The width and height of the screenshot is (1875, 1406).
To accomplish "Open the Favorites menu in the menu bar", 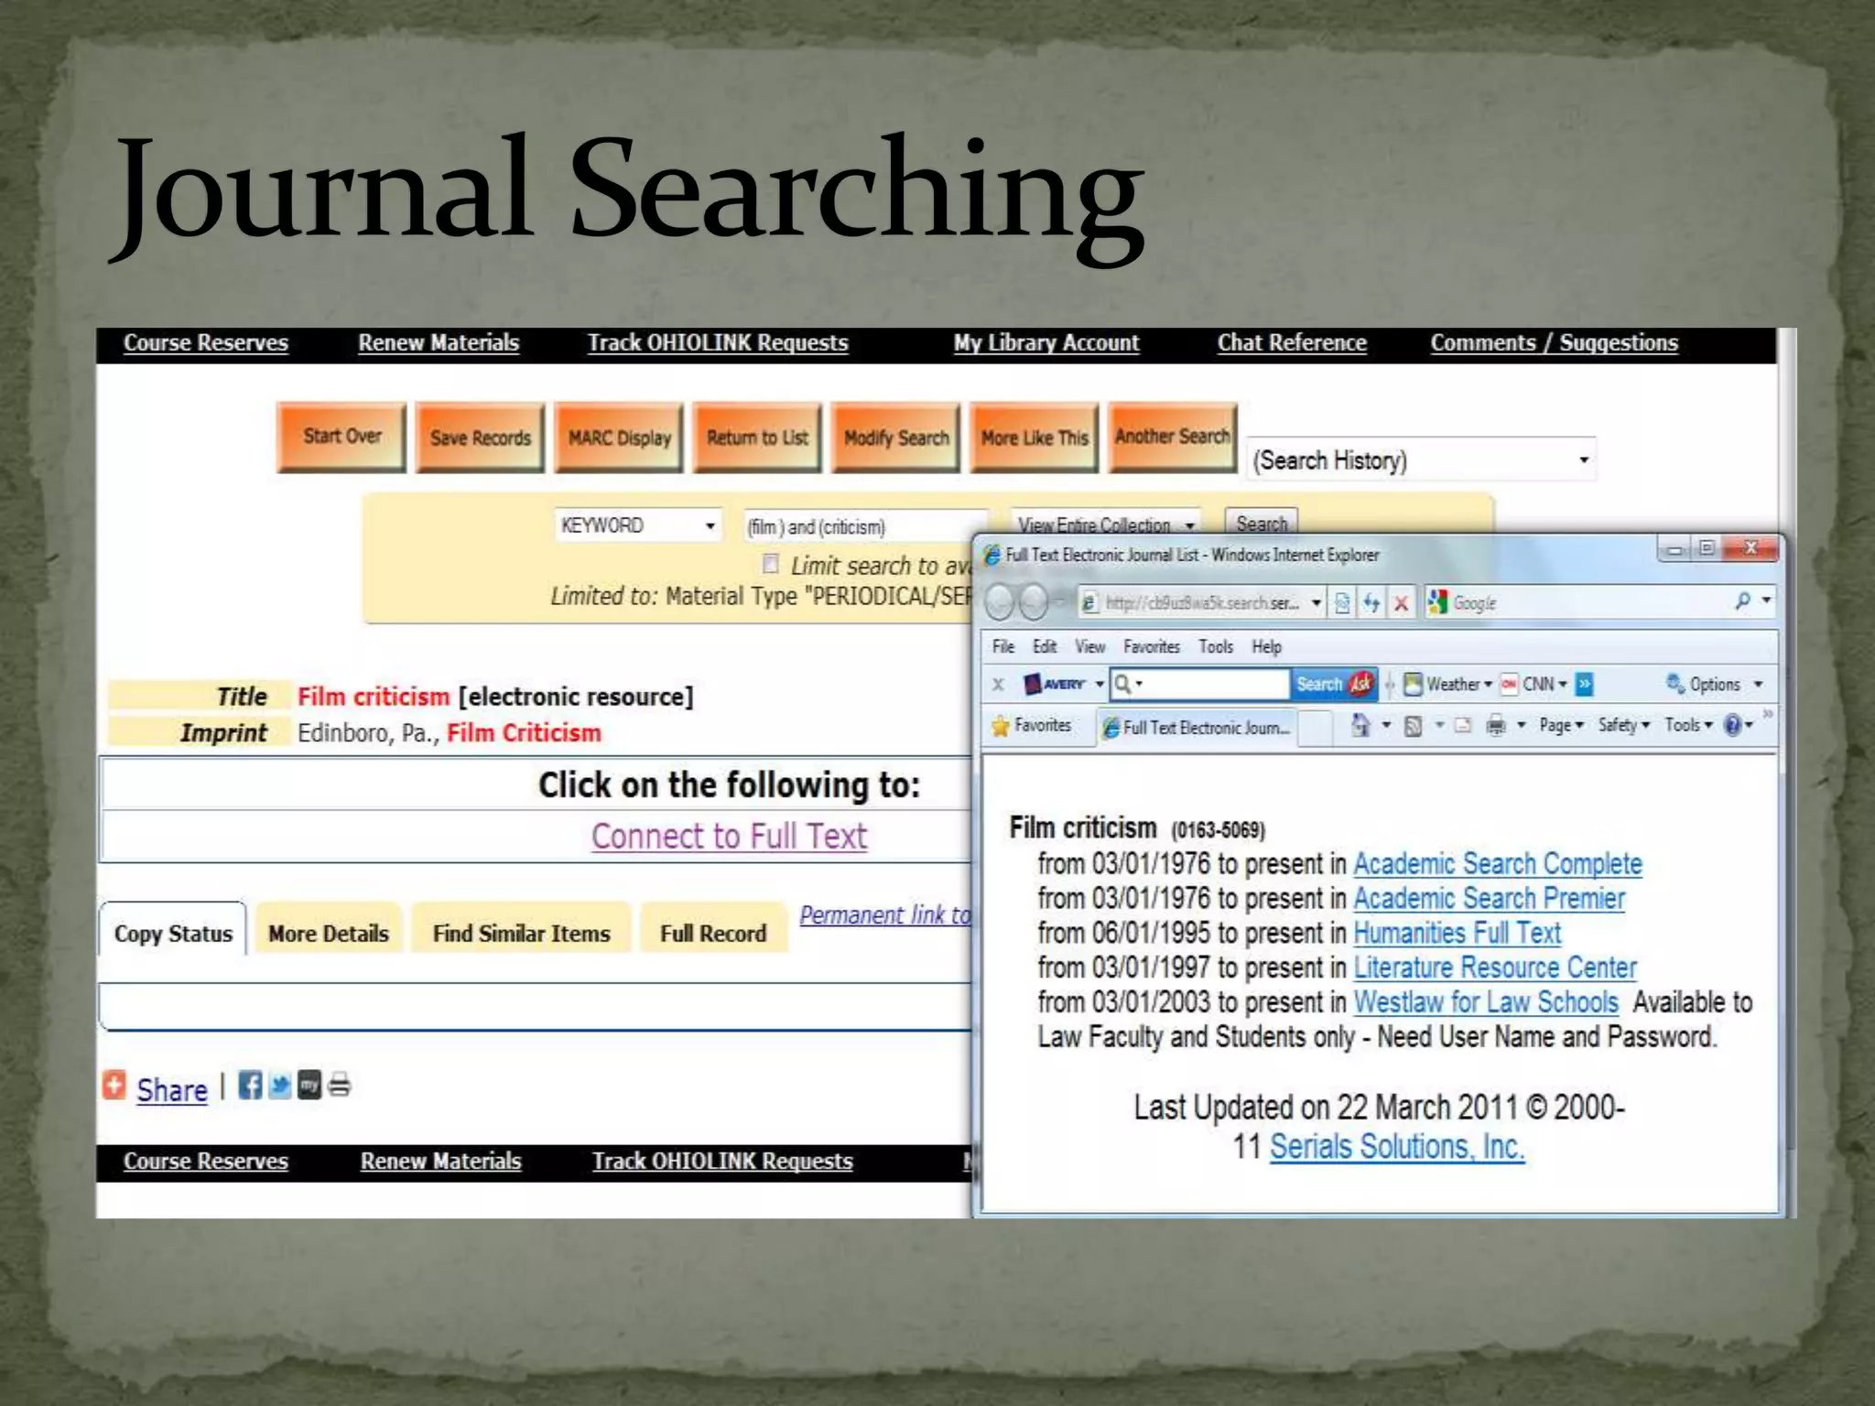I will (1151, 647).
